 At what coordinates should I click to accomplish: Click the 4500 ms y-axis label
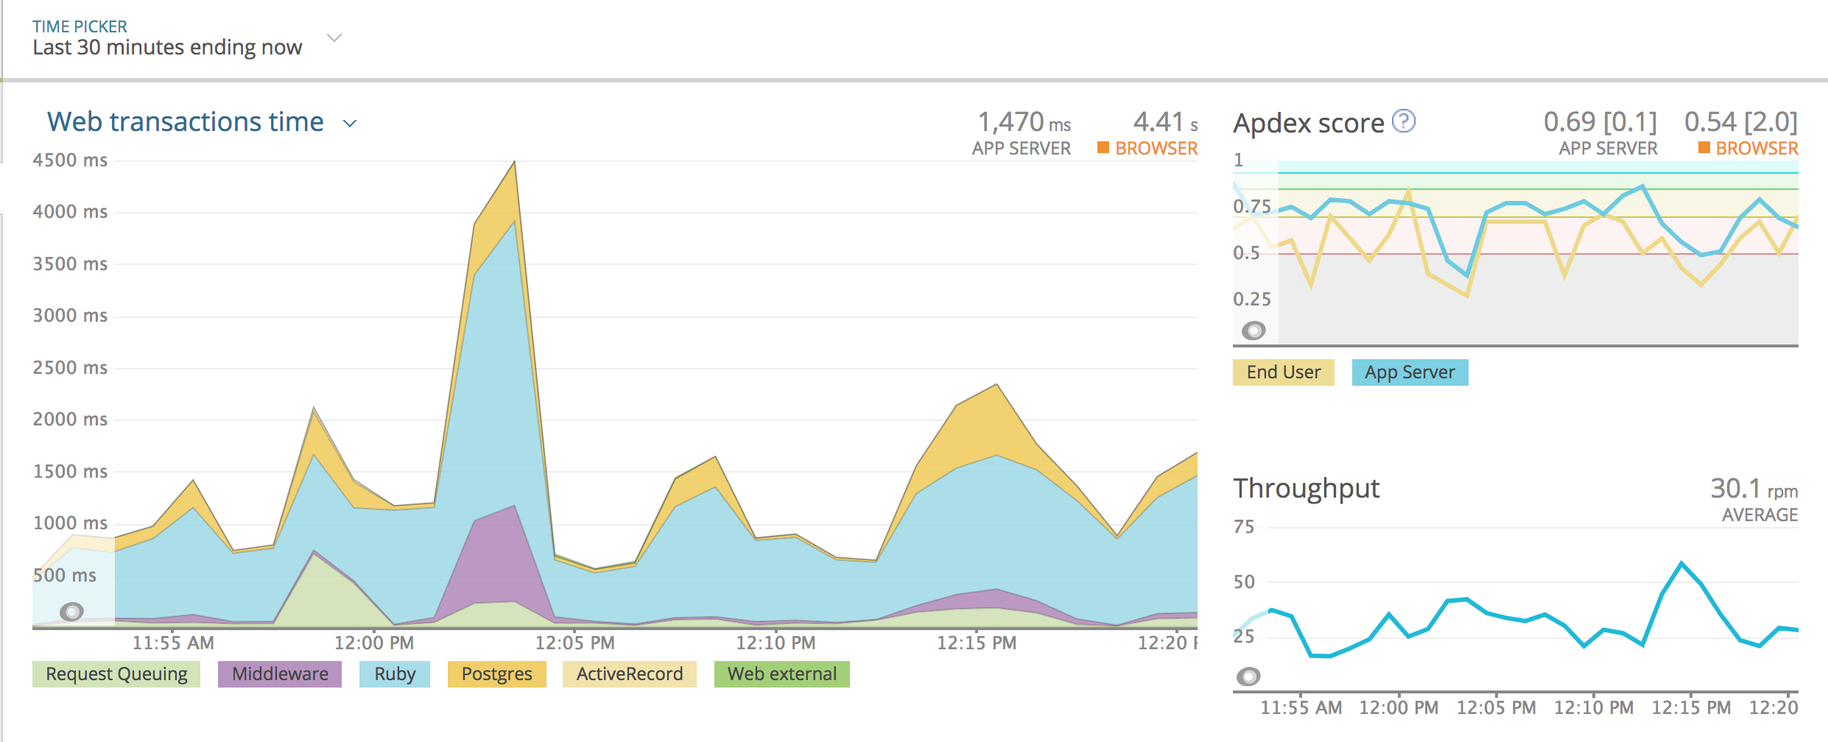coord(70,160)
